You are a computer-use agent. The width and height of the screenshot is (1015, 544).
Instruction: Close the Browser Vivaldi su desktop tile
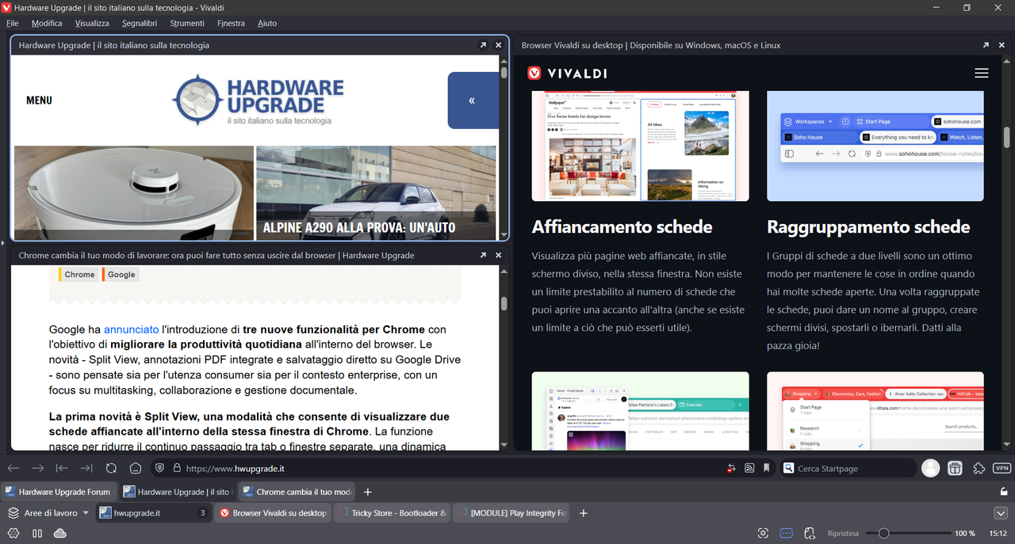(x=1002, y=45)
